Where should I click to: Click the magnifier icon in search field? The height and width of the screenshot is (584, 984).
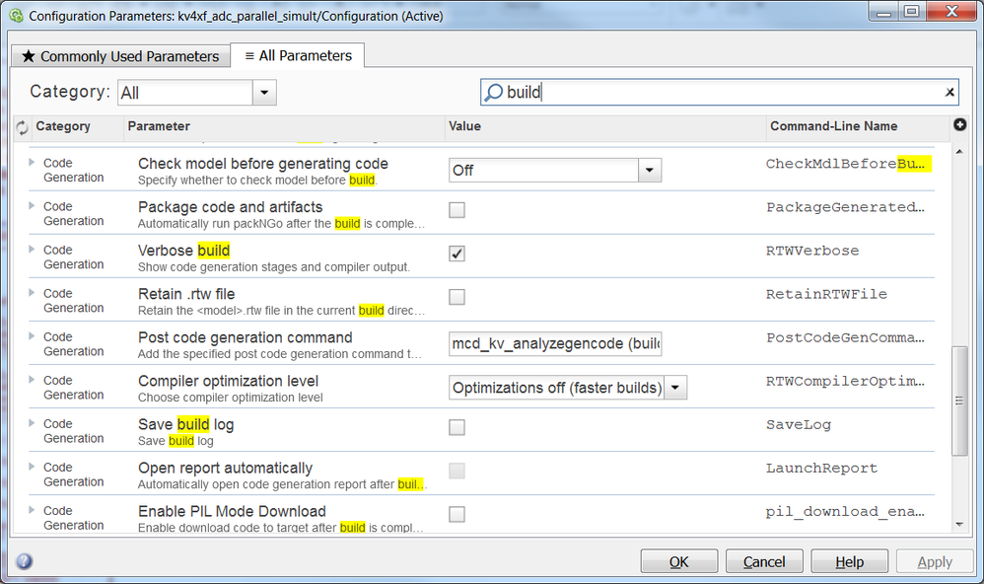(493, 93)
